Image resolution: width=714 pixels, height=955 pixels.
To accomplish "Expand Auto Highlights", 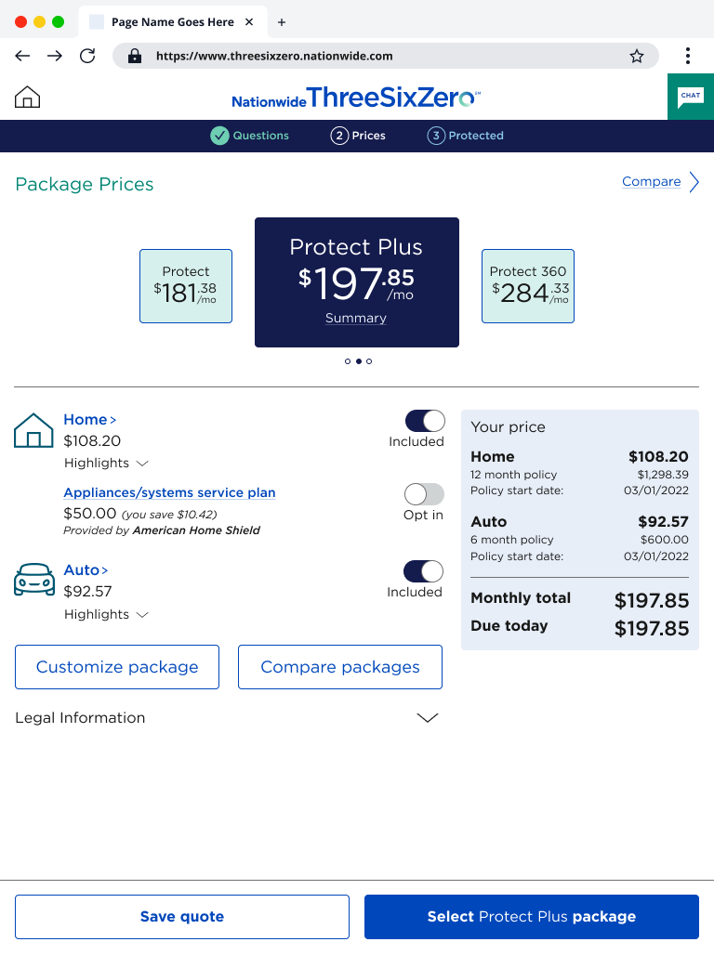I will [x=106, y=614].
